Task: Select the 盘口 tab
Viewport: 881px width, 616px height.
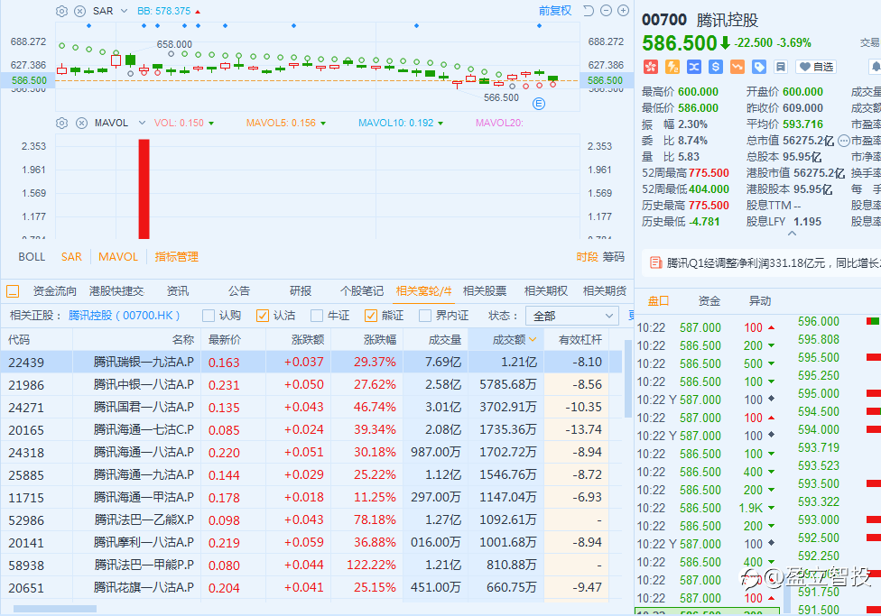Action: click(659, 301)
